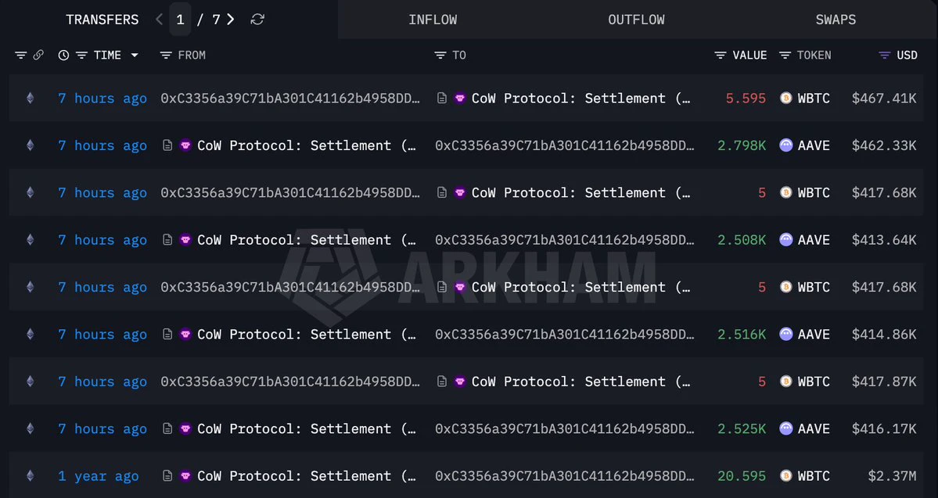Switch to the INFLOW tab
938x498 pixels.
(x=433, y=20)
